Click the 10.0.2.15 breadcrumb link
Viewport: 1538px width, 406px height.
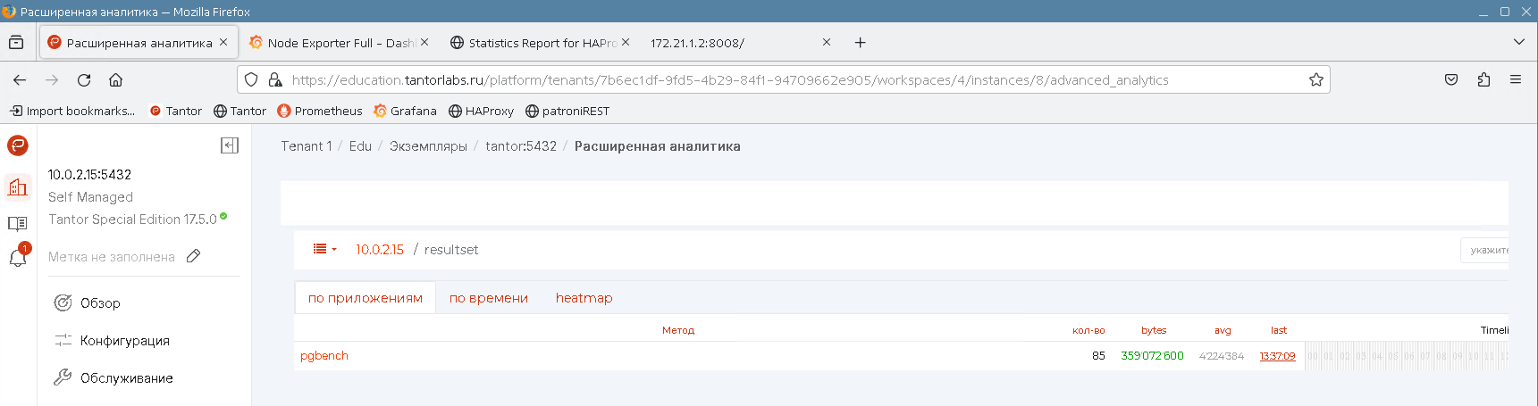pyautogui.click(x=380, y=250)
